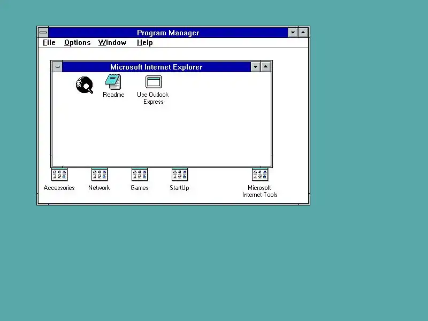Open the Microsoft Internet Explorer window control menu

tap(57, 66)
